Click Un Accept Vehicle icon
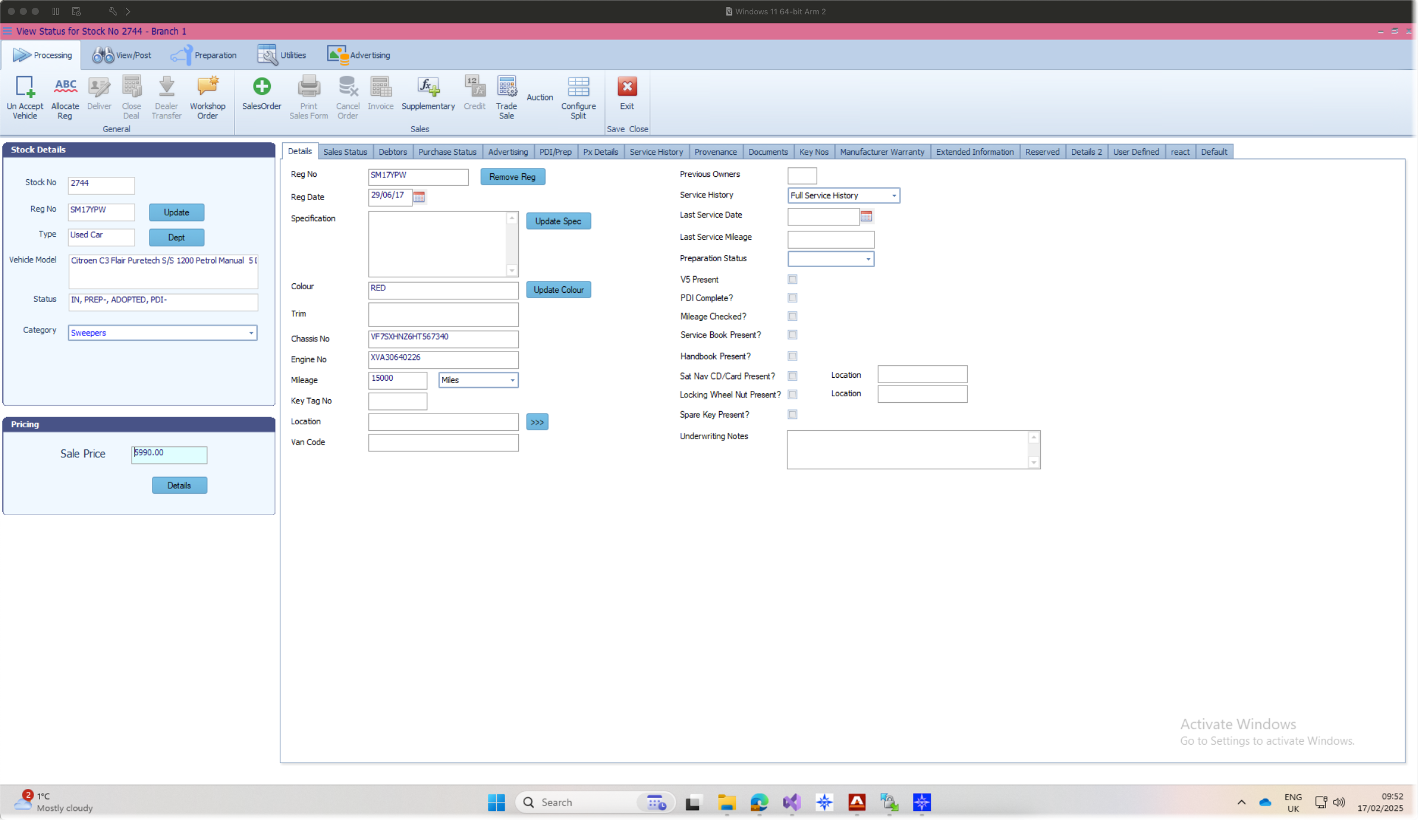Image resolution: width=1418 pixels, height=820 pixels. click(25, 87)
